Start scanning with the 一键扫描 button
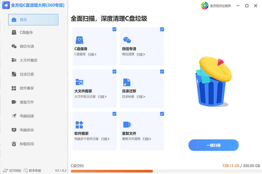262x174 pixels. 214,145
